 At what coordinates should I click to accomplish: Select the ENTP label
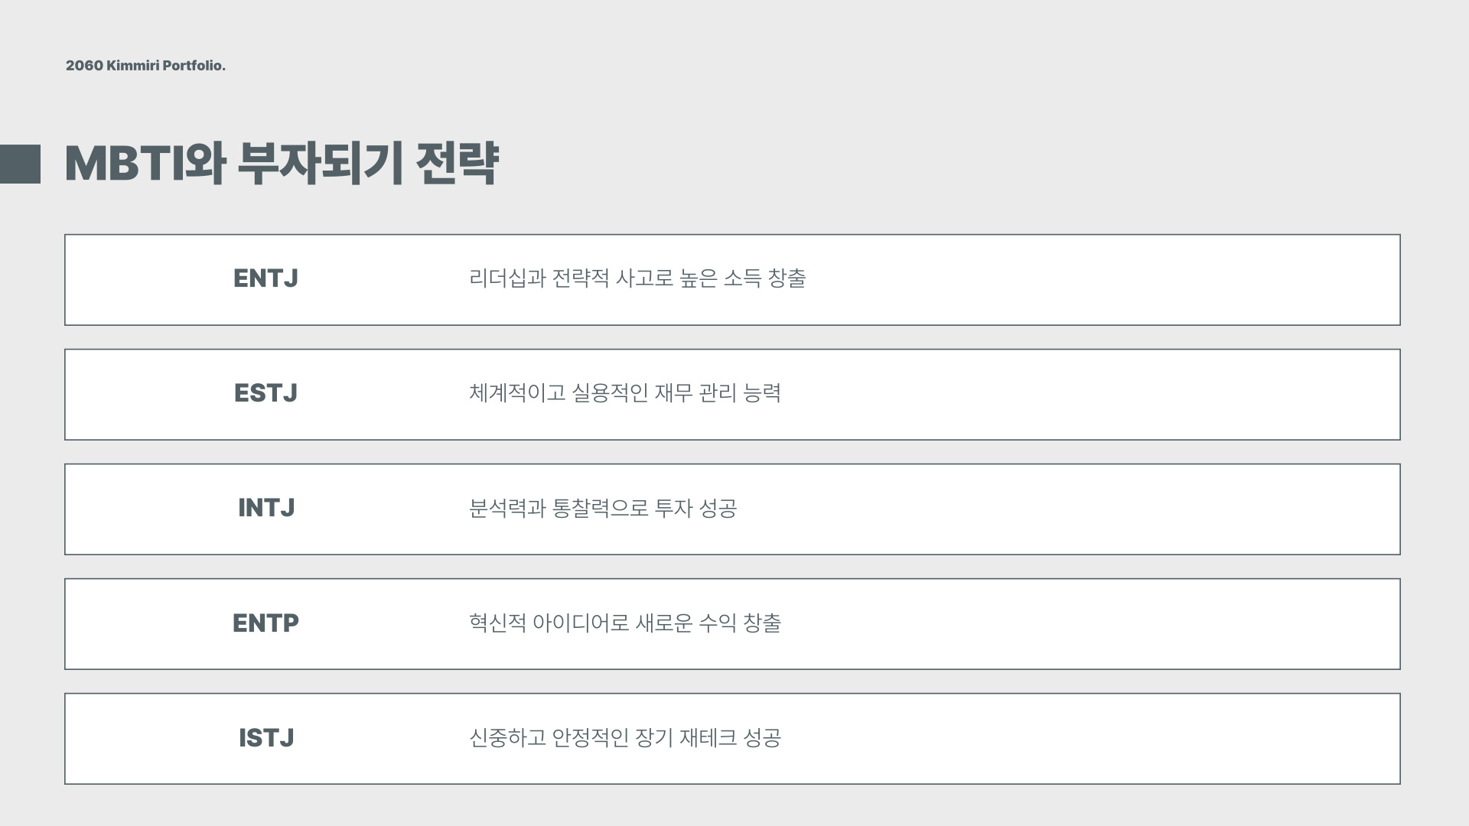click(265, 623)
